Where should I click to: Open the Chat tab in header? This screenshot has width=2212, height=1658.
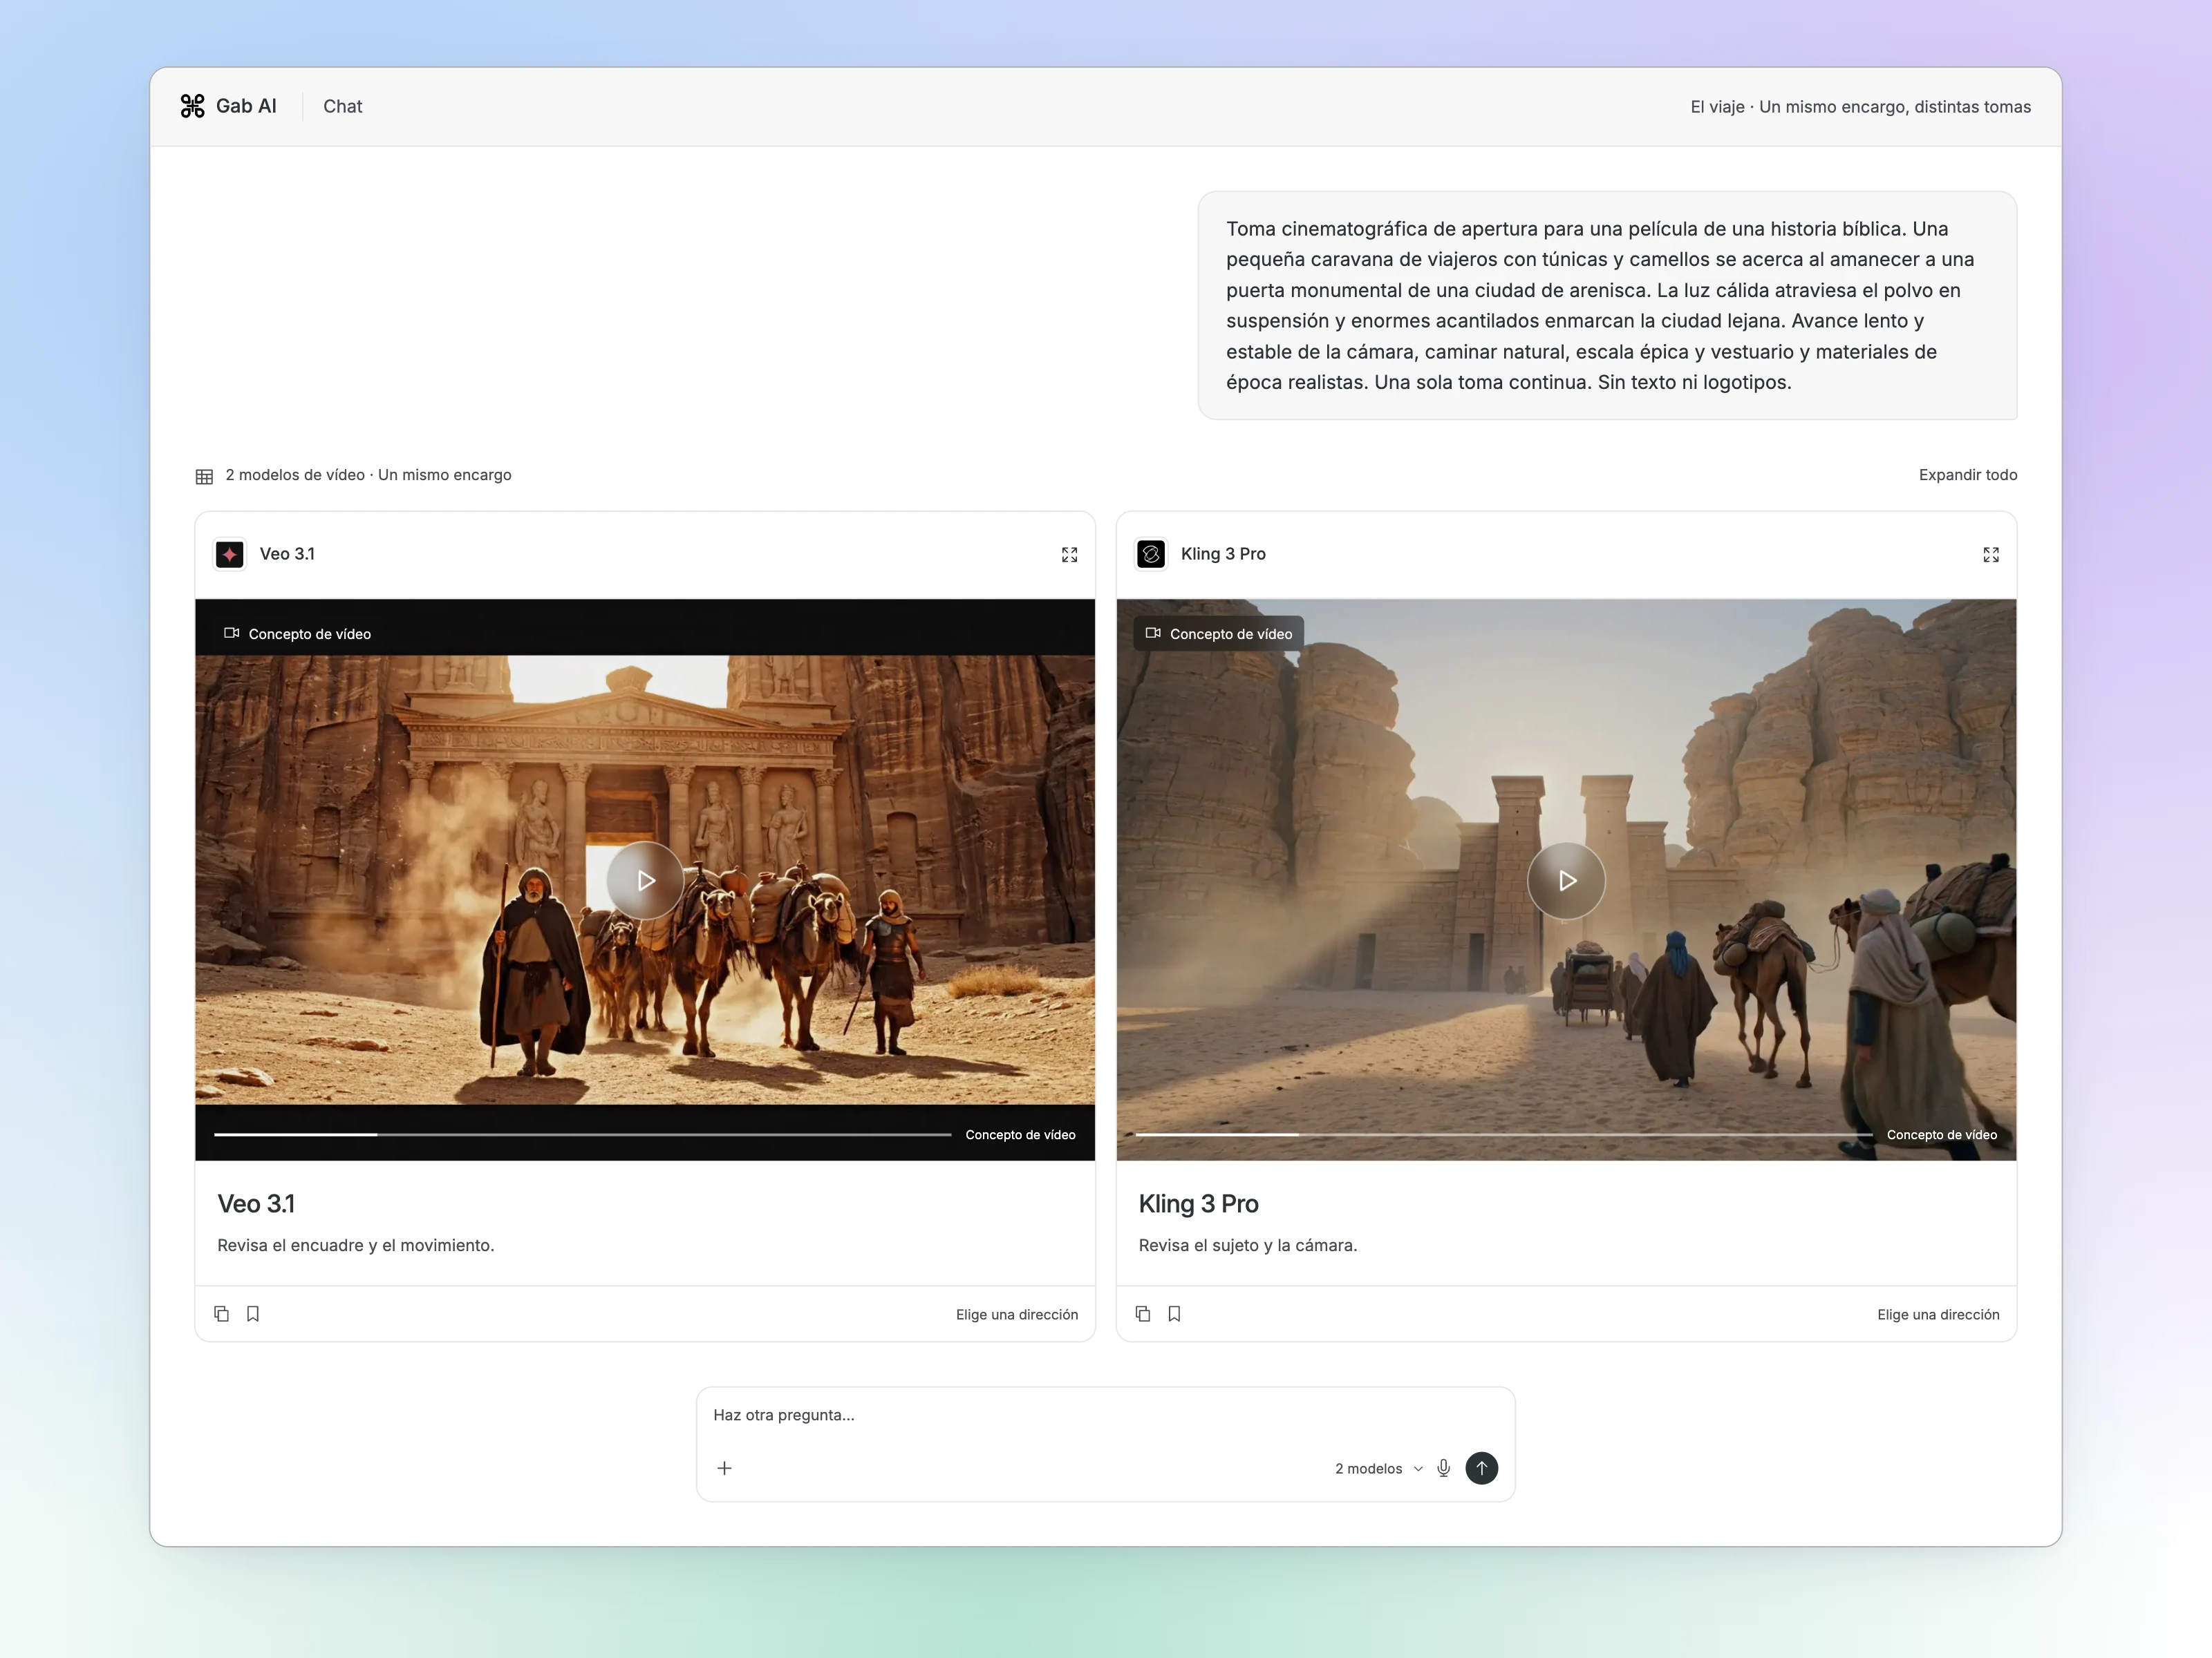click(342, 106)
